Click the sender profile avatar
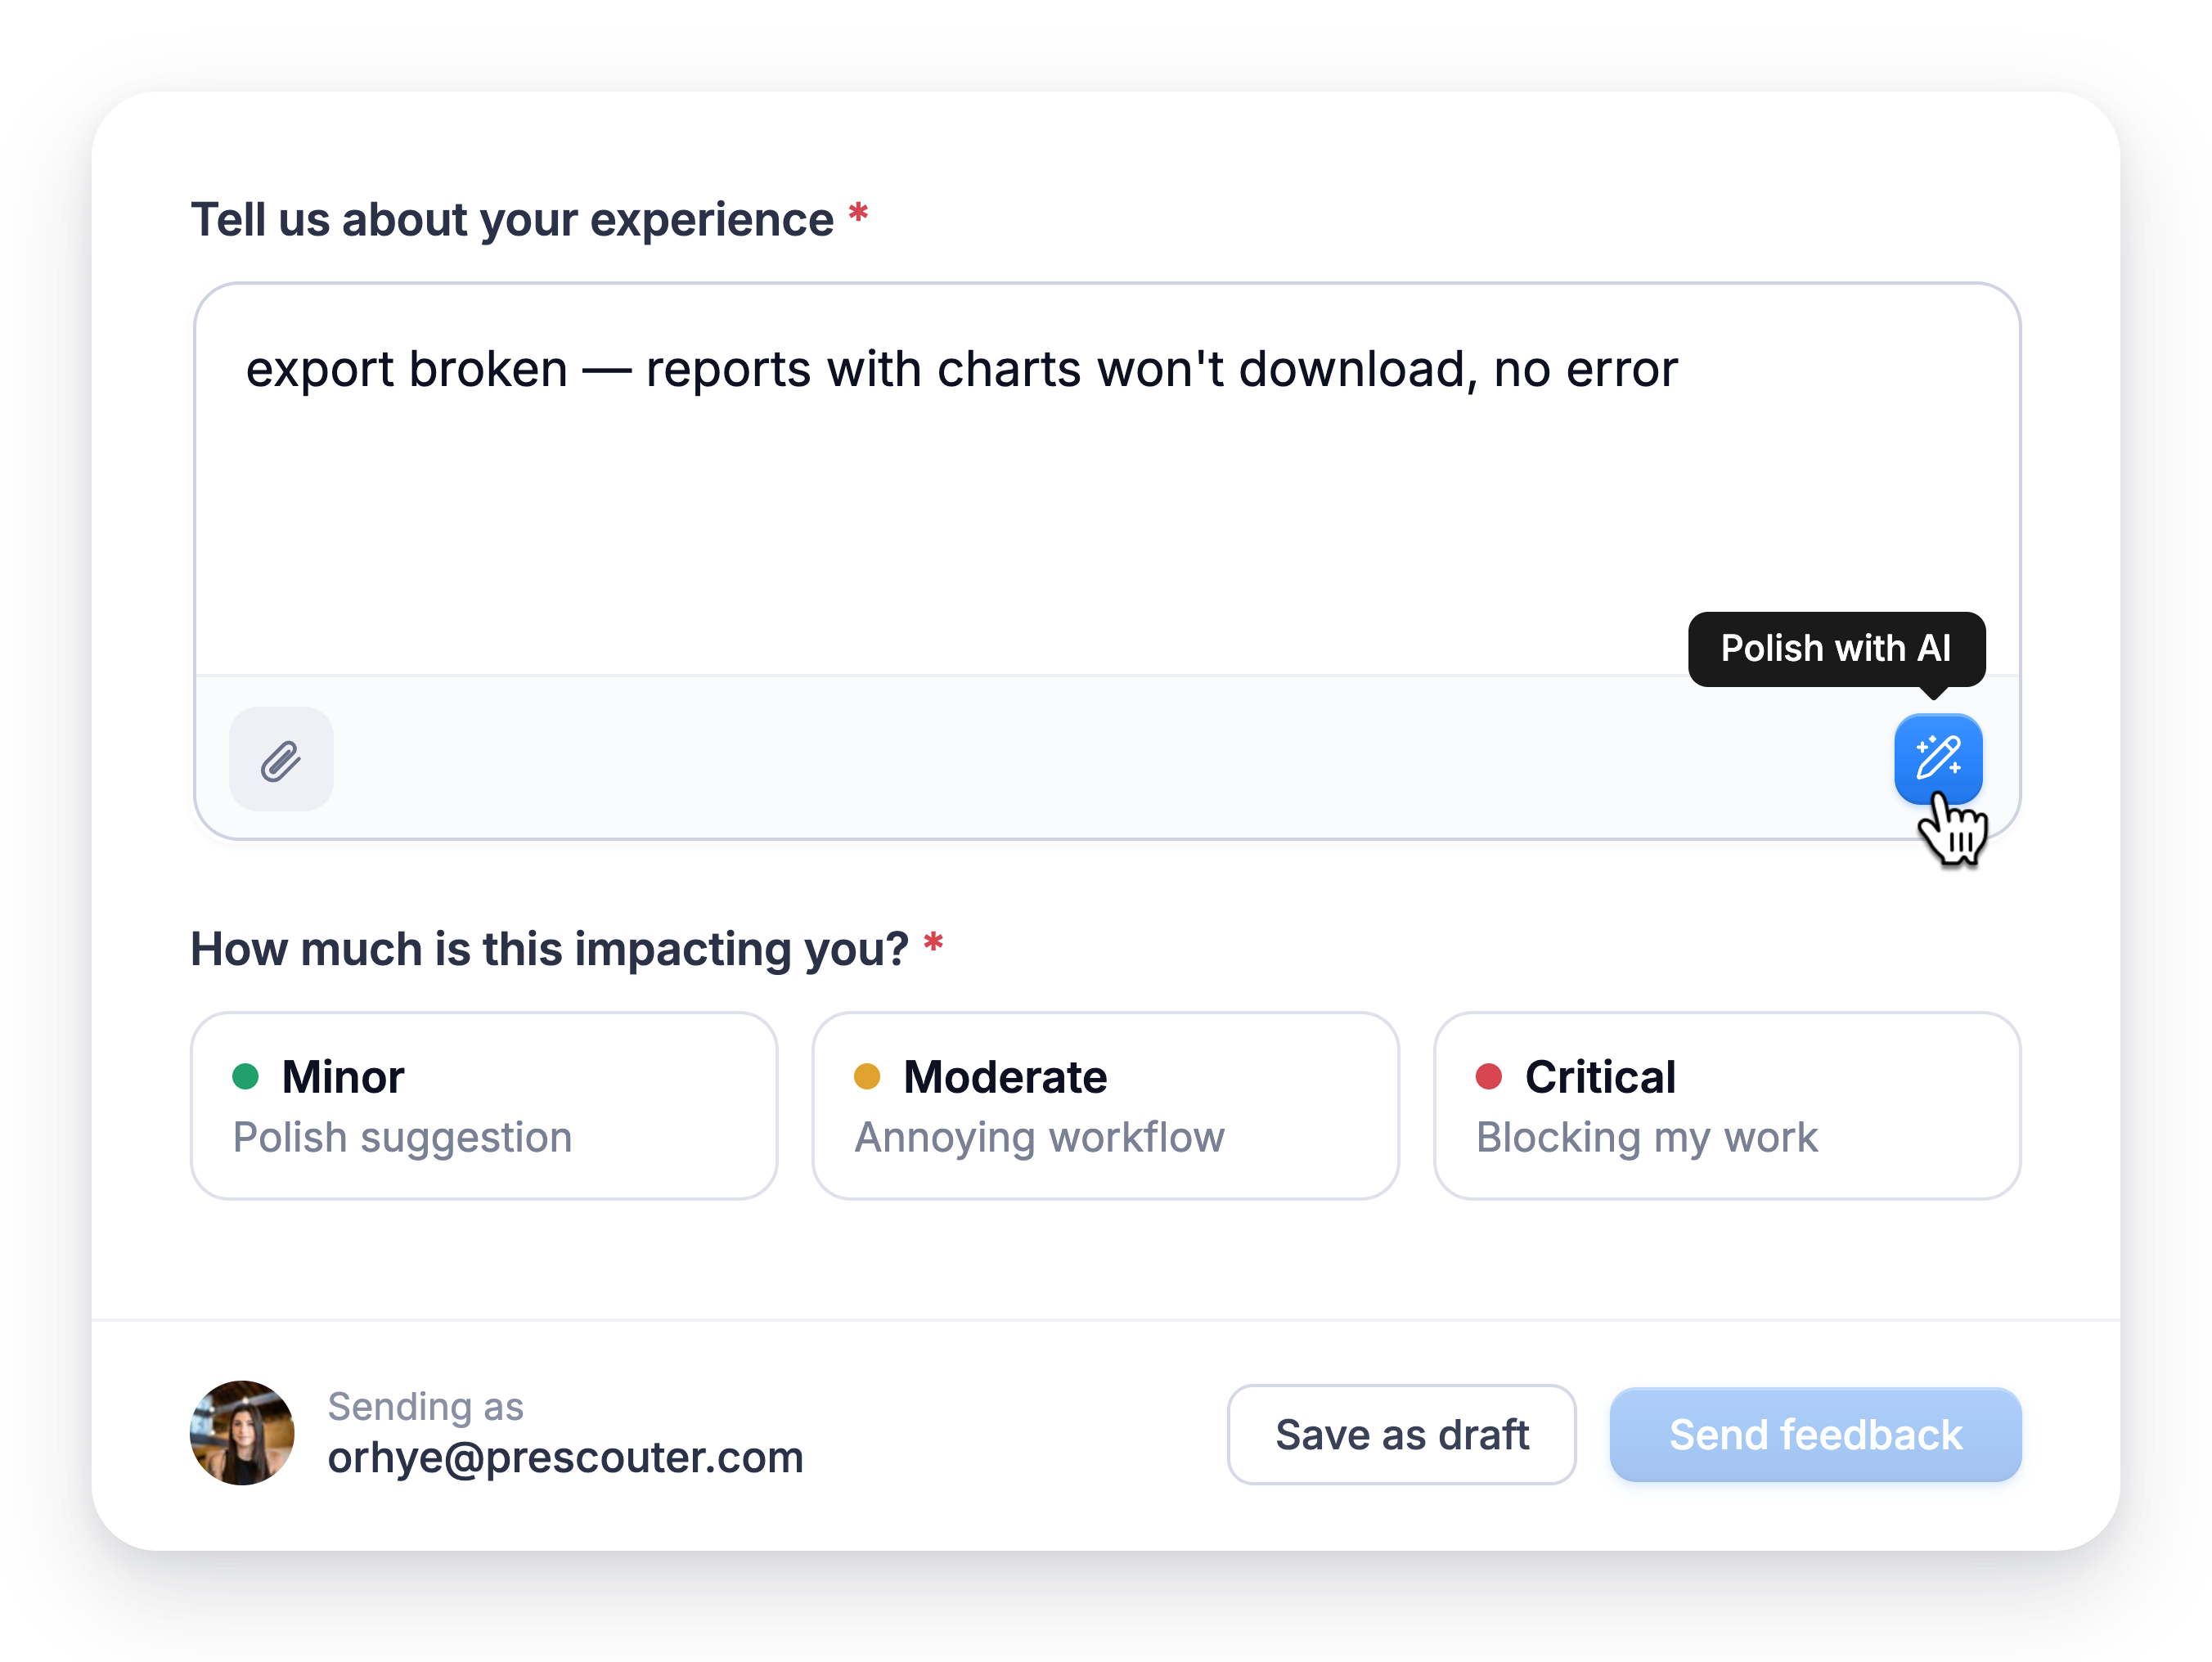2212x1662 pixels. [x=242, y=1433]
